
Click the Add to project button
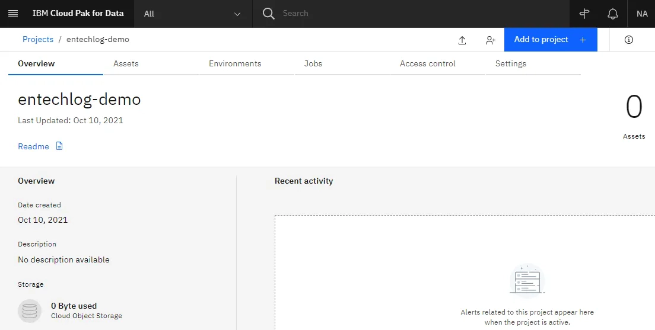point(551,40)
